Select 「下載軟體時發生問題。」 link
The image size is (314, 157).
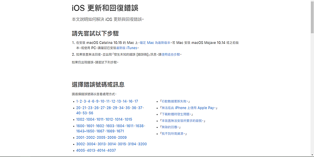click(x=177, y=114)
